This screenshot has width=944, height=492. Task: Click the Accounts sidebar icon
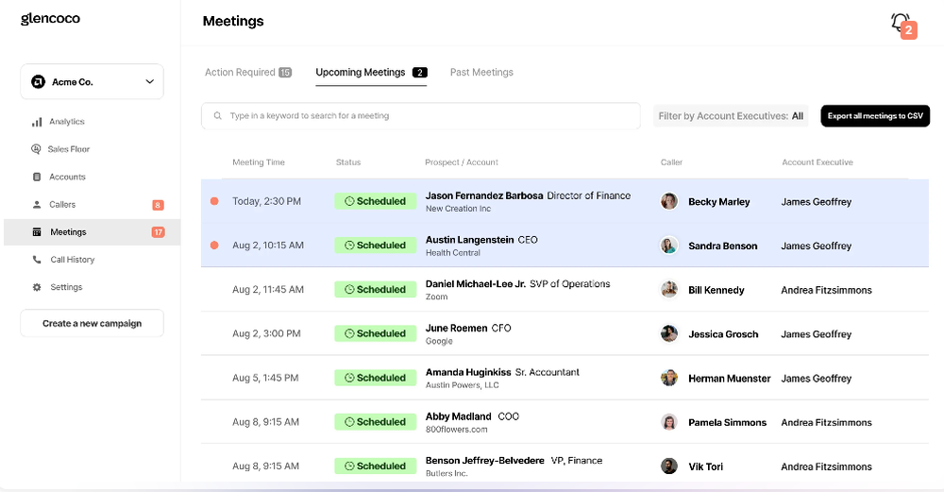click(x=37, y=177)
